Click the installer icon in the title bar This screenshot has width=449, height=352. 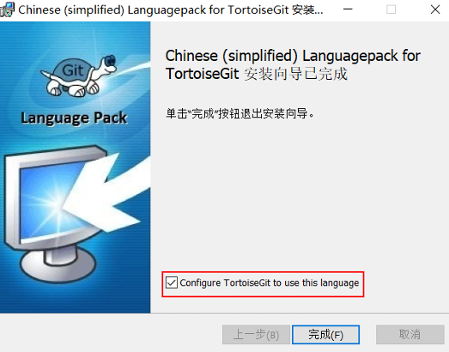coord(7,9)
